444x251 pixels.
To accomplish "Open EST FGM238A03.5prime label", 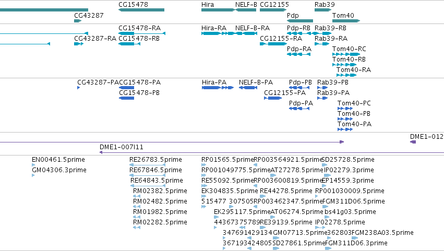I will point(382,233).
